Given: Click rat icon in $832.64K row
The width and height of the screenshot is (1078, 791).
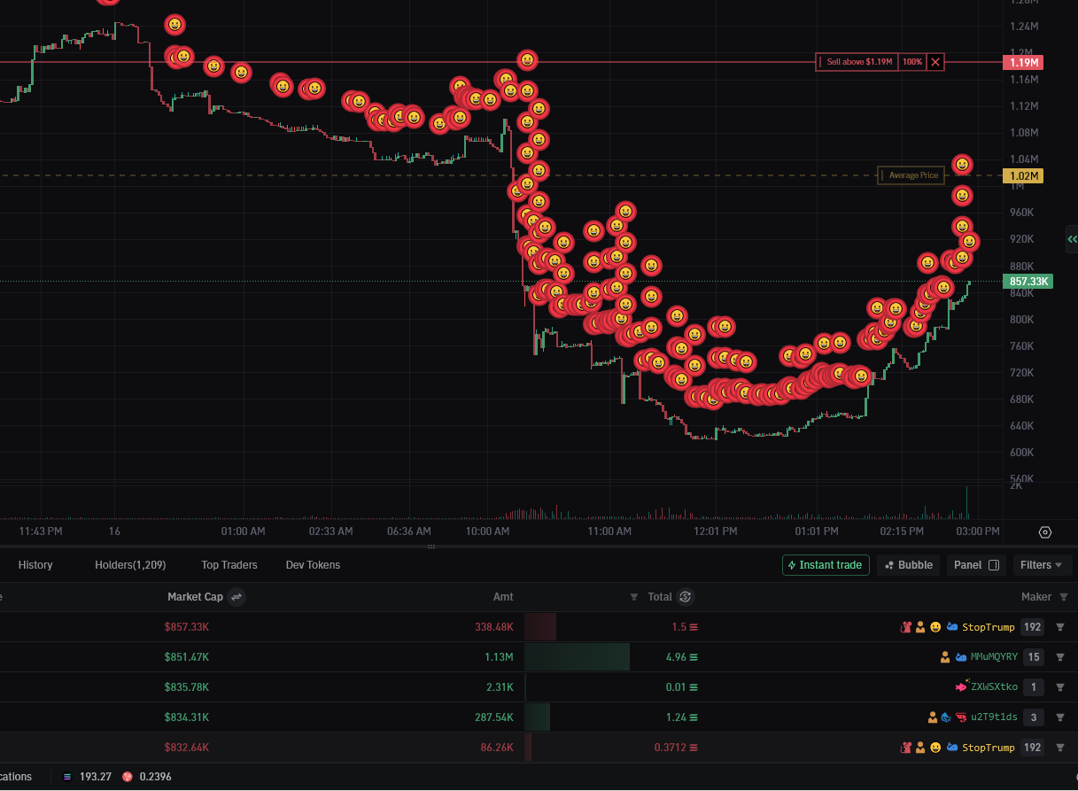Looking at the screenshot, I should tap(906, 748).
